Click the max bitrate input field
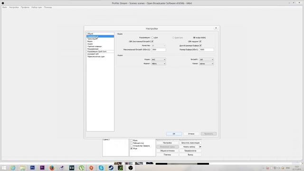This screenshot has height=171, width=304. (x=158, y=49)
